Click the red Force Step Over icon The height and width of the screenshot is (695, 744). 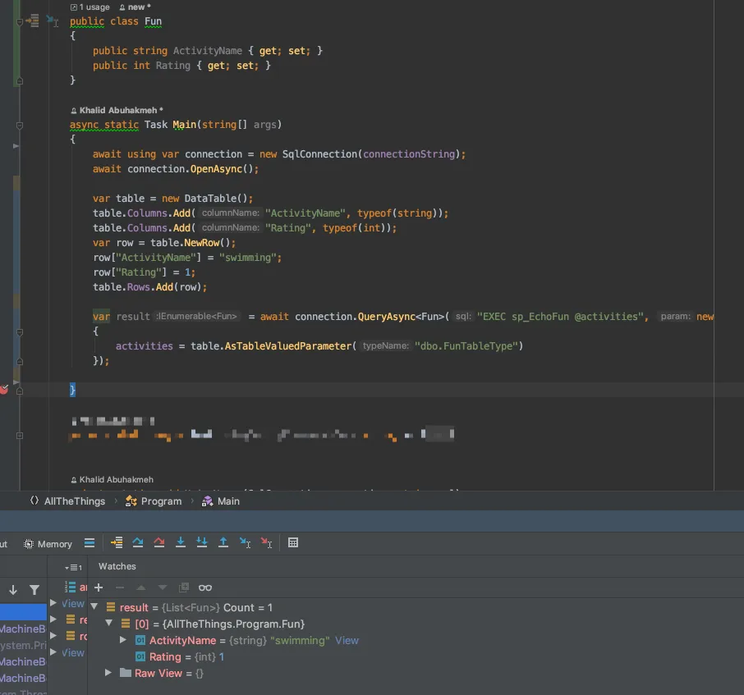tap(159, 543)
